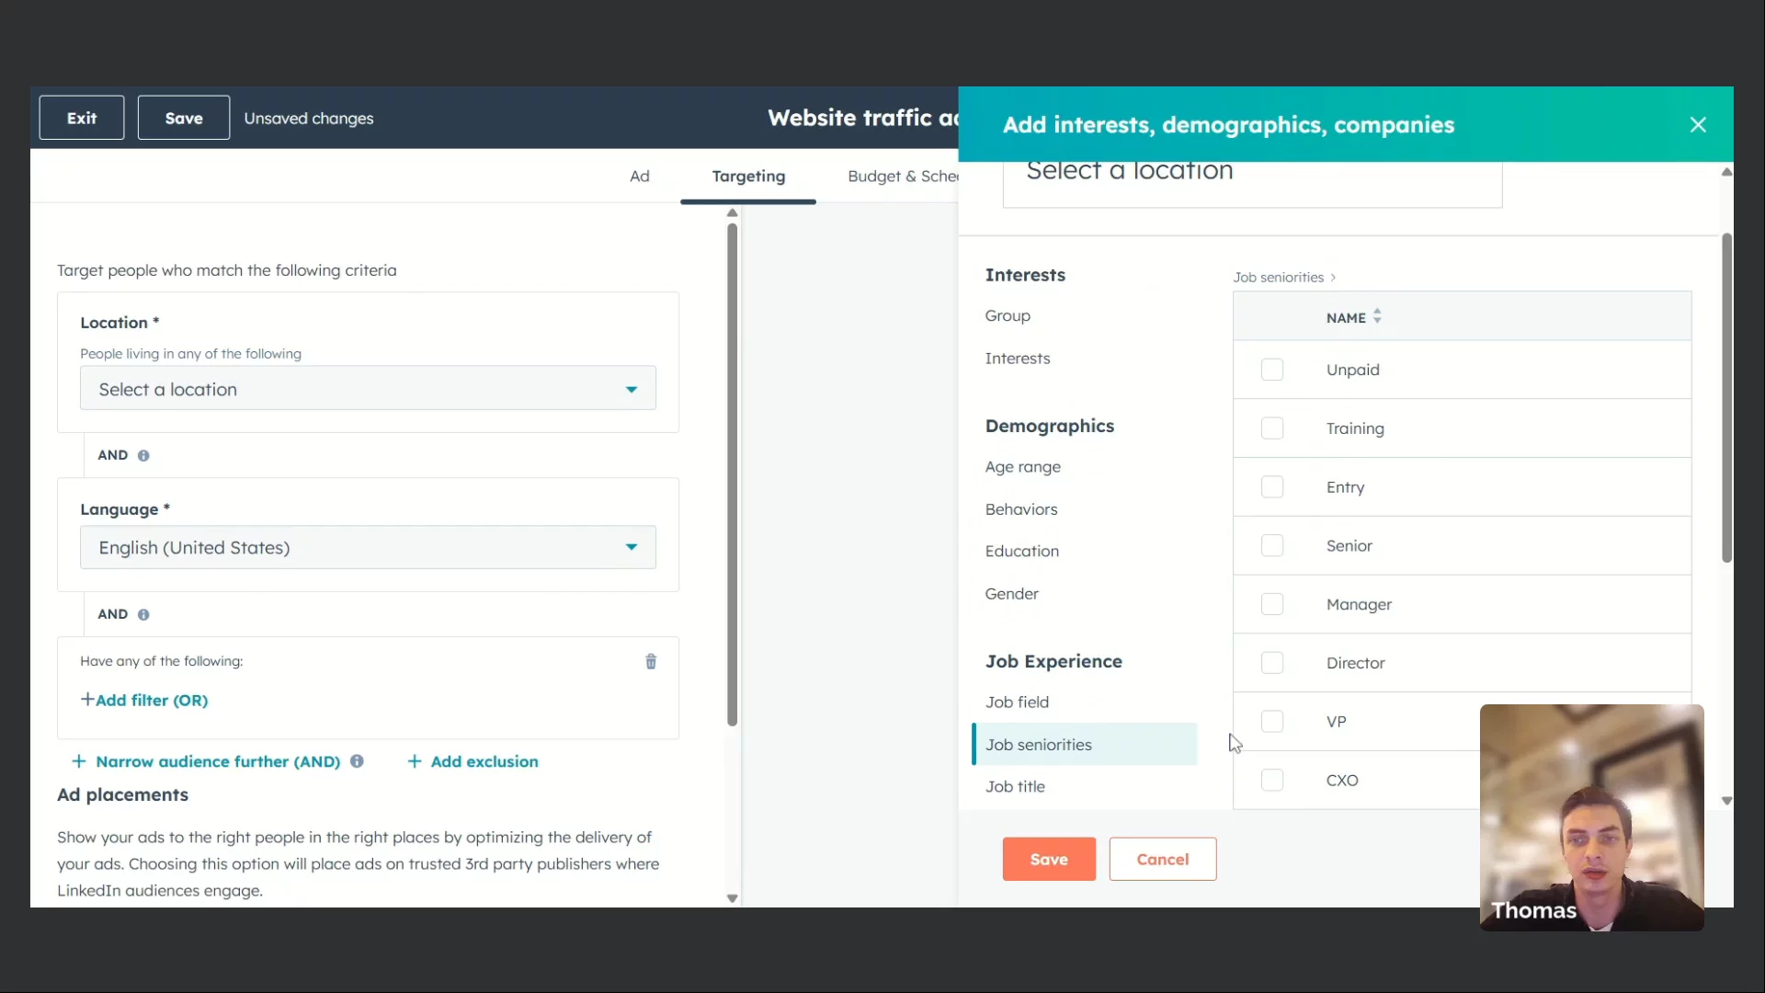
Task: Check the Unpaid seniority checkbox
Action: (1271, 370)
